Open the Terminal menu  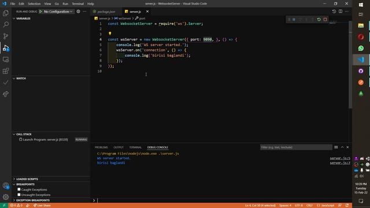[77, 4]
